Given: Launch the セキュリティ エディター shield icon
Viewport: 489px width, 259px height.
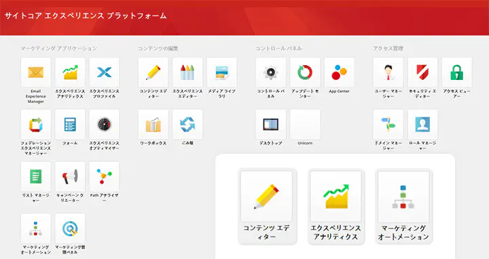Looking at the screenshot, I should (422, 73).
